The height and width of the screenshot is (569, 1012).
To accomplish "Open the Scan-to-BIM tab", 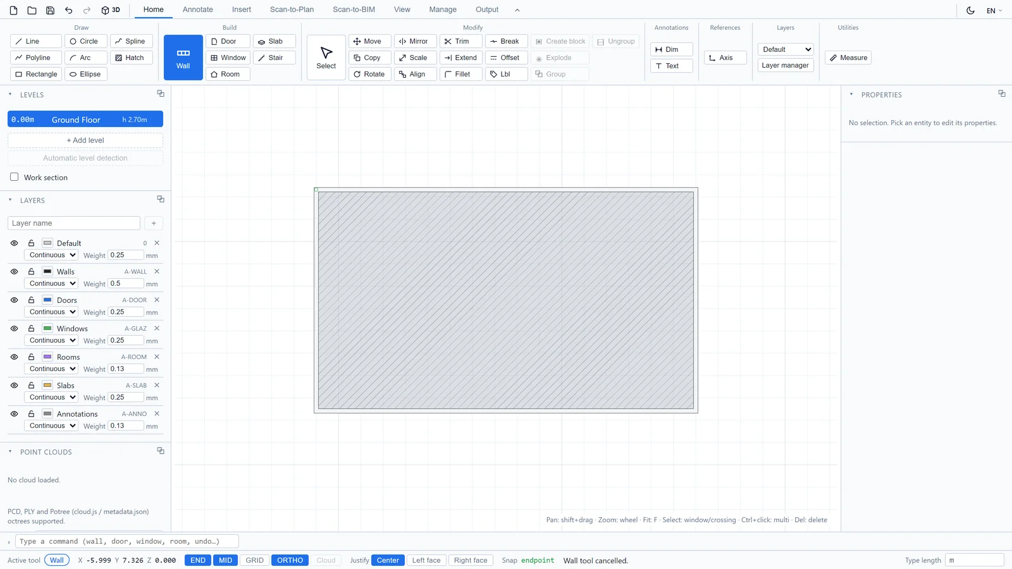I will [354, 9].
